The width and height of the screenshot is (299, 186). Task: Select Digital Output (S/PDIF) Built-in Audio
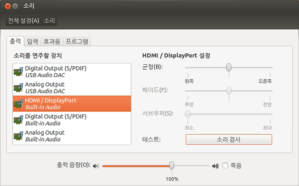(x=72, y=120)
